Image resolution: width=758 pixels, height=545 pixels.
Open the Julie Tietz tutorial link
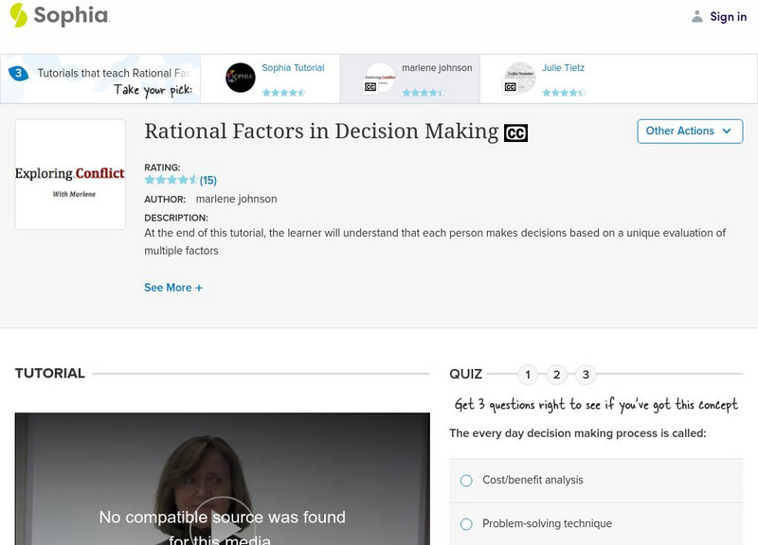point(563,68)
